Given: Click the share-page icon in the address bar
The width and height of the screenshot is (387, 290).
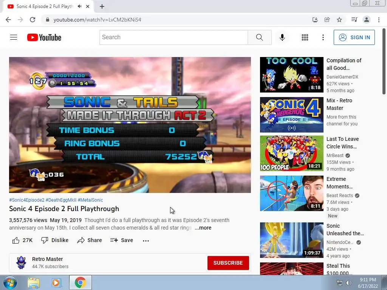Looking at the screenshot, I should pos(327,20).
